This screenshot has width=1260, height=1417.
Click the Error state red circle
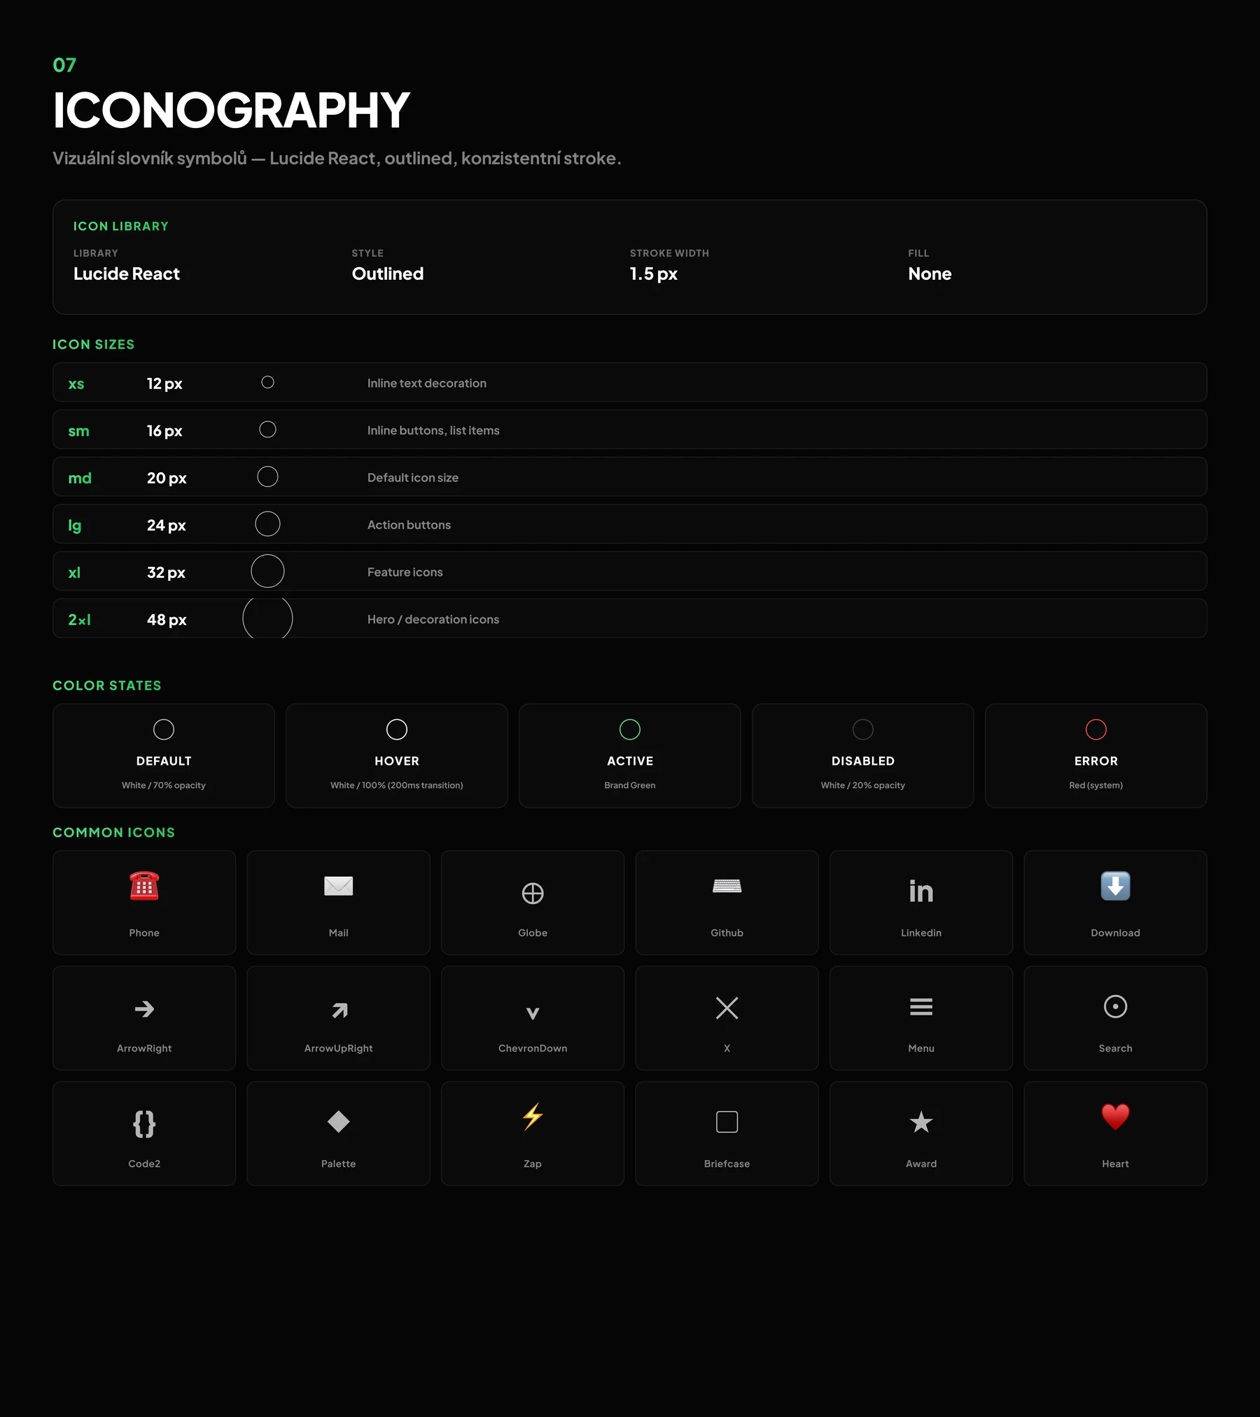(x=1096, y=729)
